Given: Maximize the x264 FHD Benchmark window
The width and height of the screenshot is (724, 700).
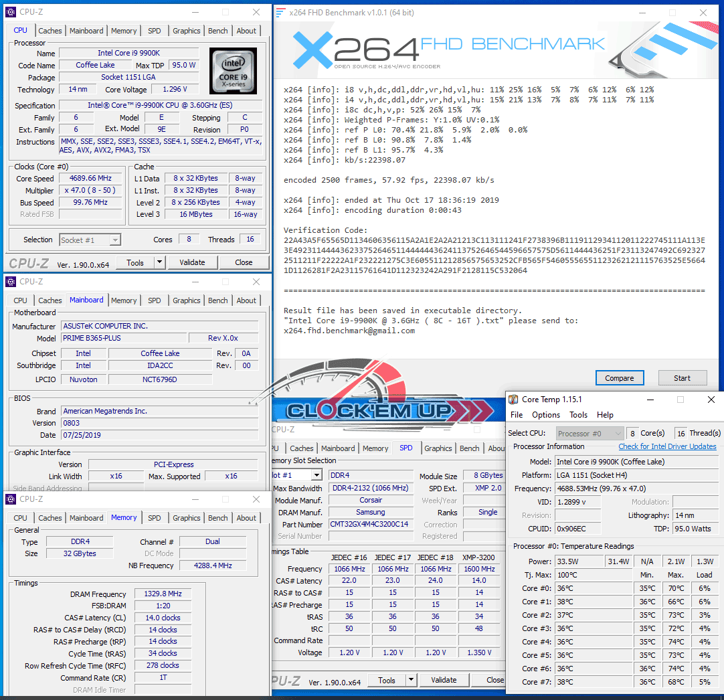Looking at the screenshot, I should click(672, 13).
